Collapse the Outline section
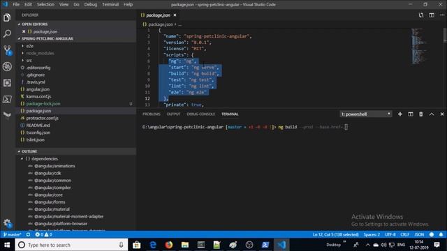The image size is (447, 251). coord(29,151)
